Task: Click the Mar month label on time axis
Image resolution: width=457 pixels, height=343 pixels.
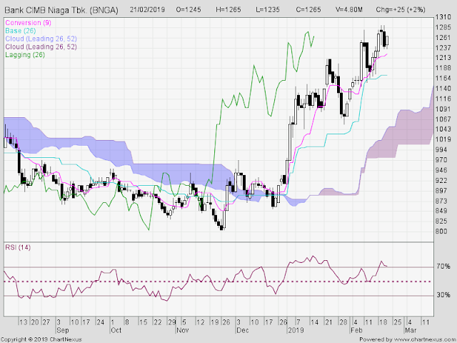Action: [x=411, y=330]
